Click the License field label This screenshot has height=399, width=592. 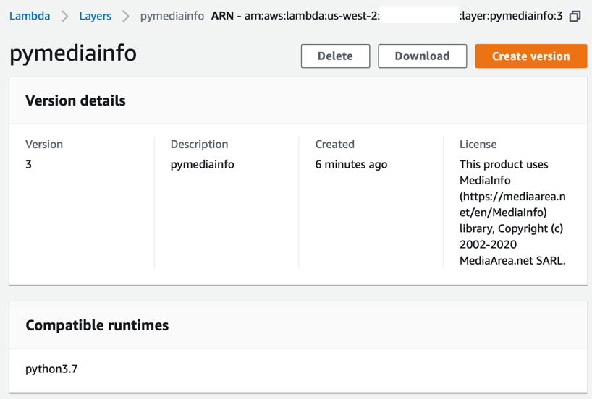click(x=478, y=144)
